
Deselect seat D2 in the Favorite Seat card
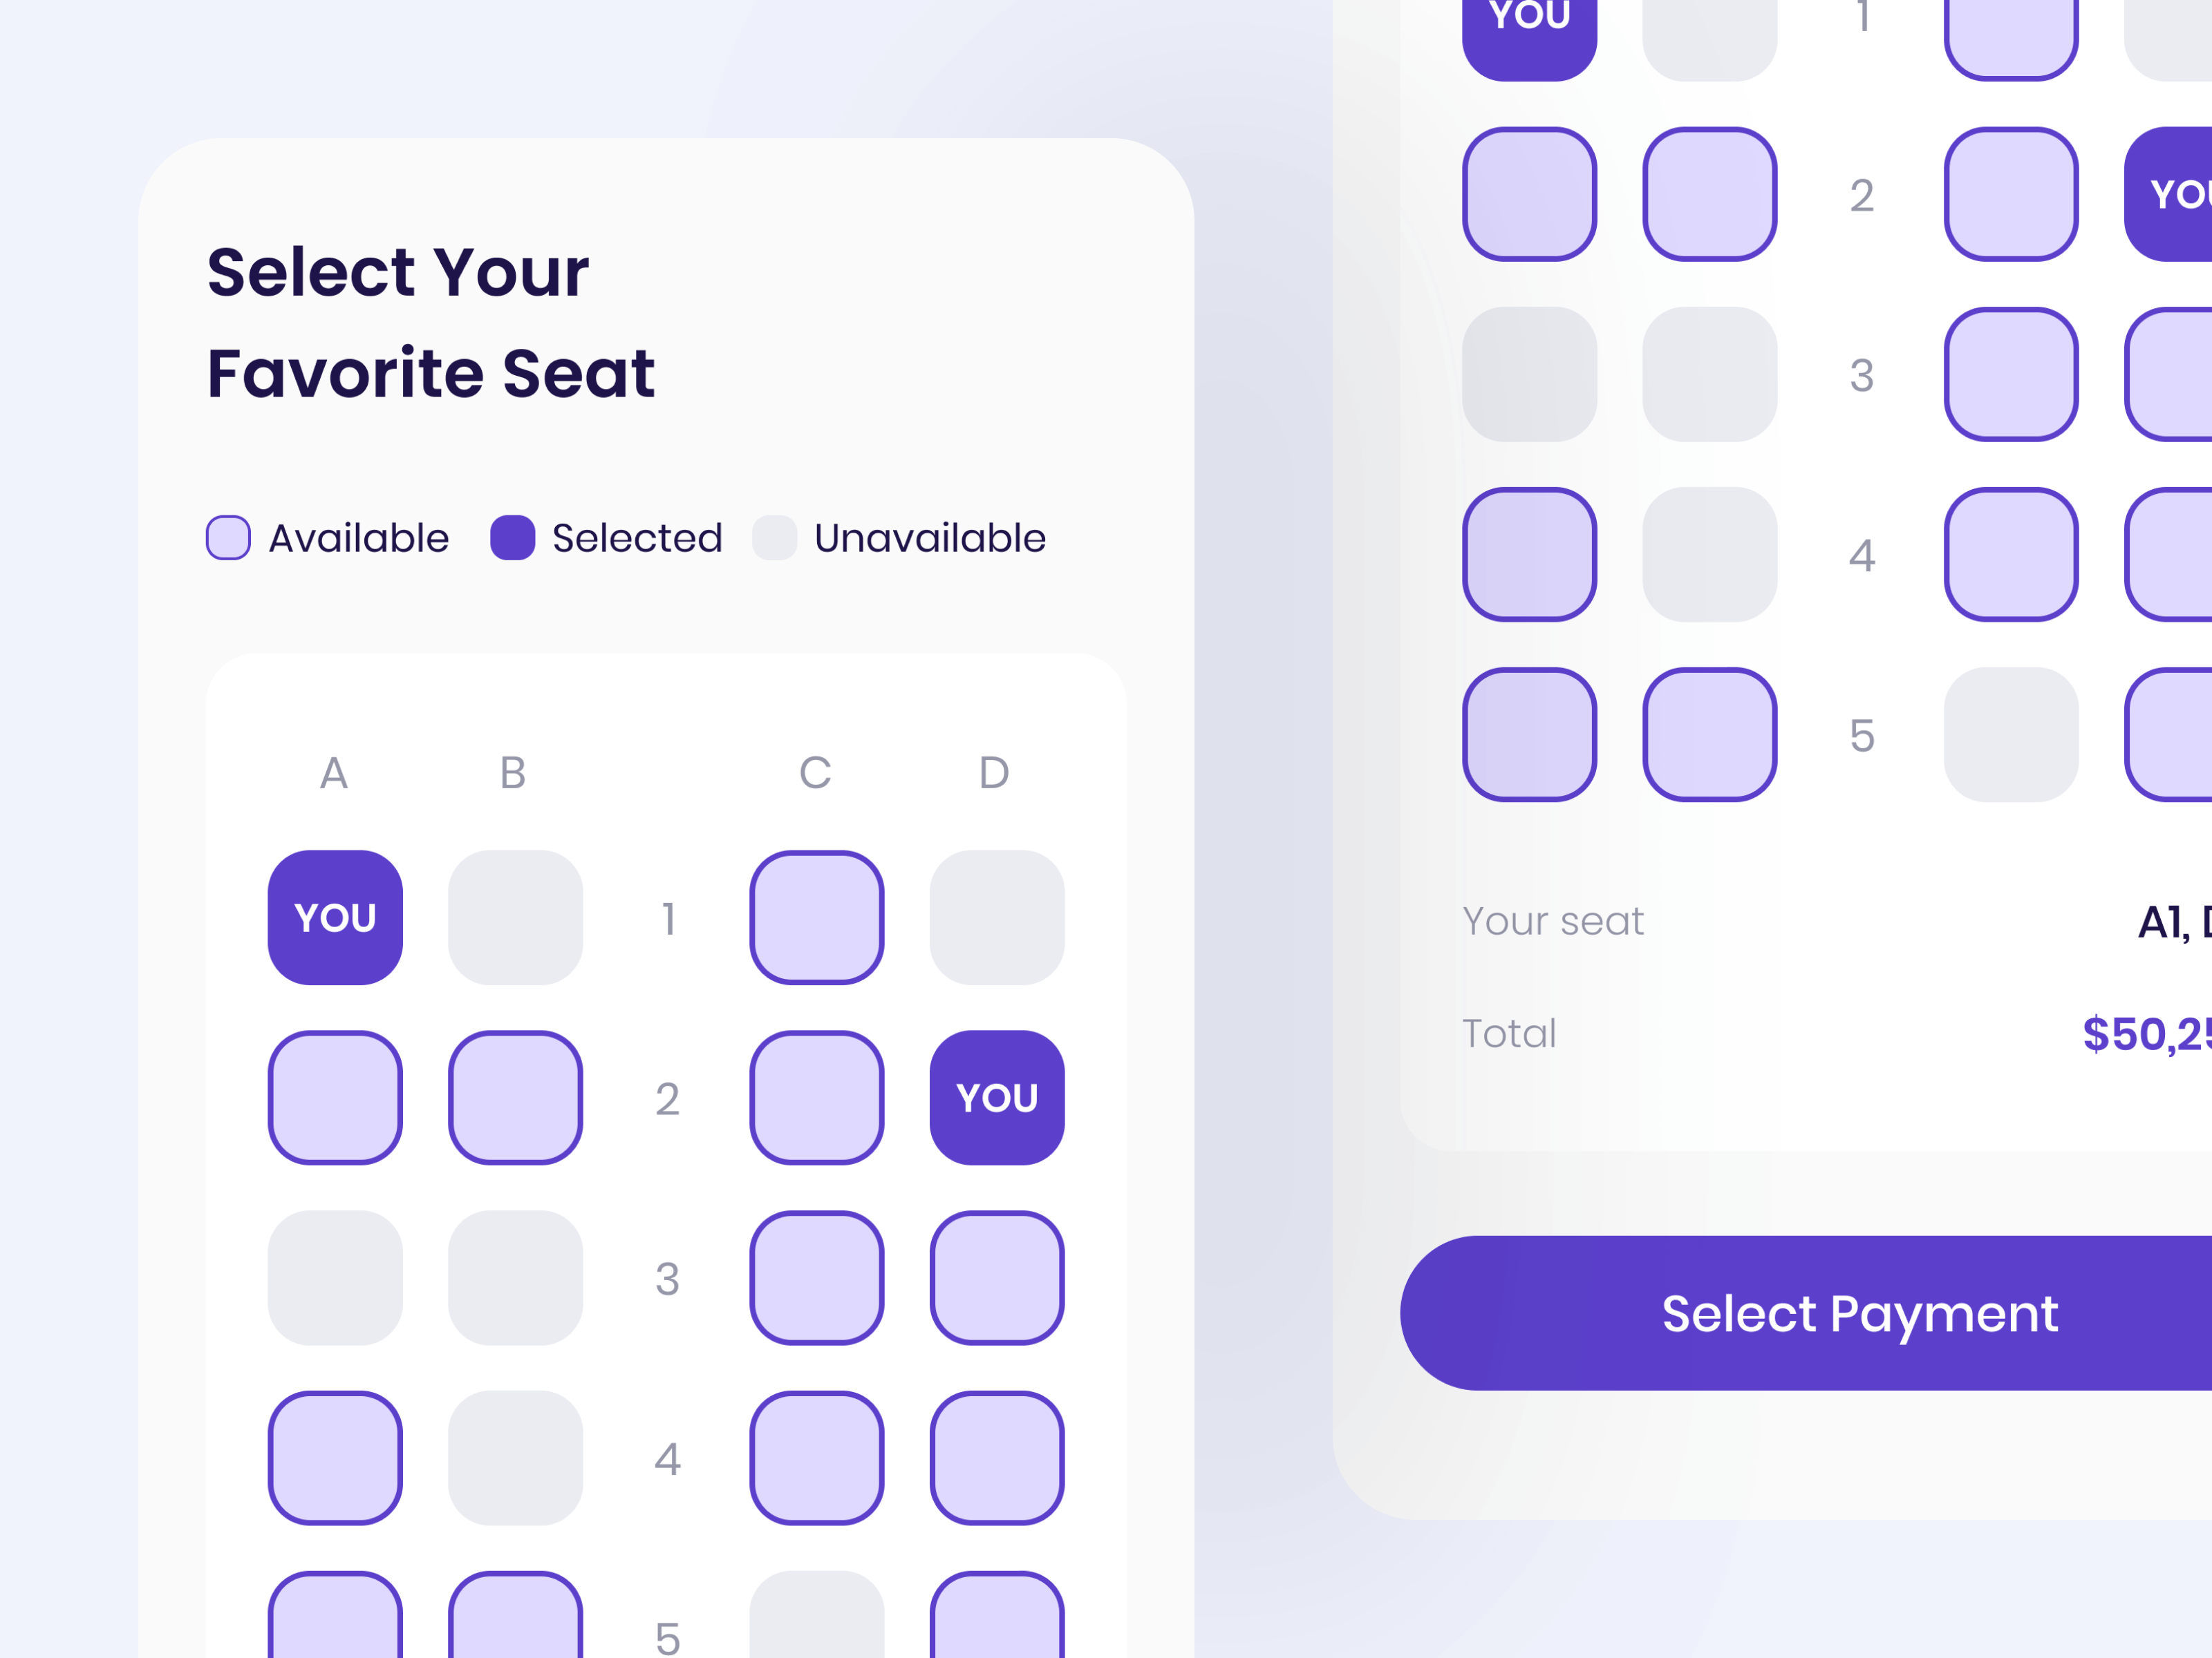click(x=997, y=1097)
